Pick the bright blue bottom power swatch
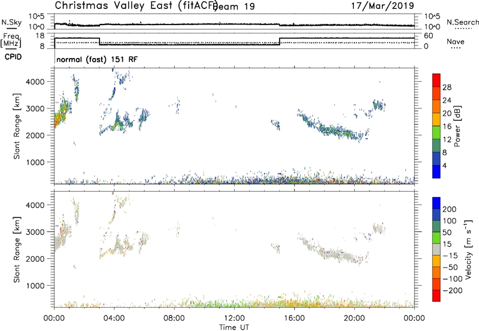479x331 pixels. 436,171
